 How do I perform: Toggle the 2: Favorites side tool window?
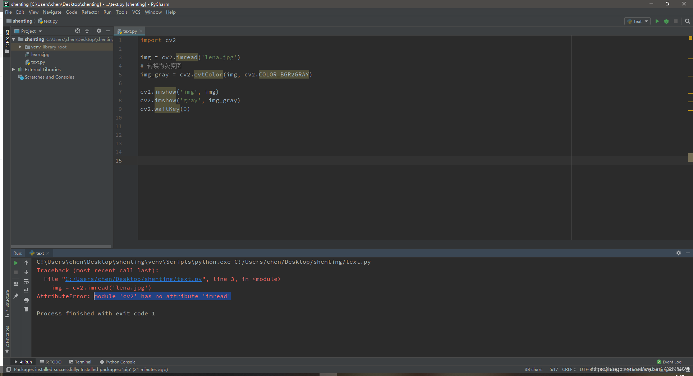(7, 339)
